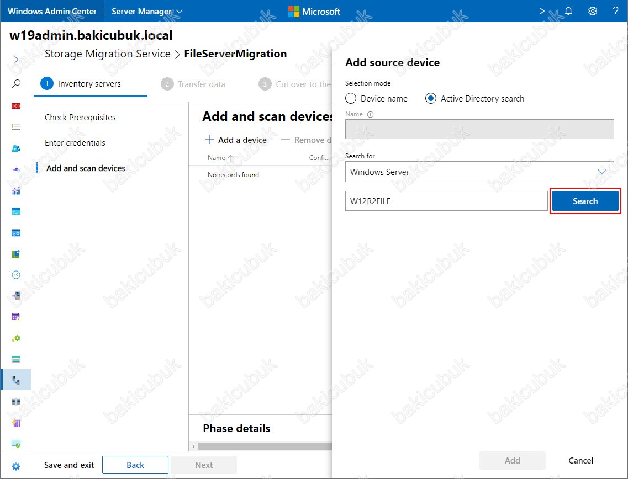Viewport: 628px width, 479px height.
Task: Open the tool search magnifier in the sidebar
Action: (16, 84)
